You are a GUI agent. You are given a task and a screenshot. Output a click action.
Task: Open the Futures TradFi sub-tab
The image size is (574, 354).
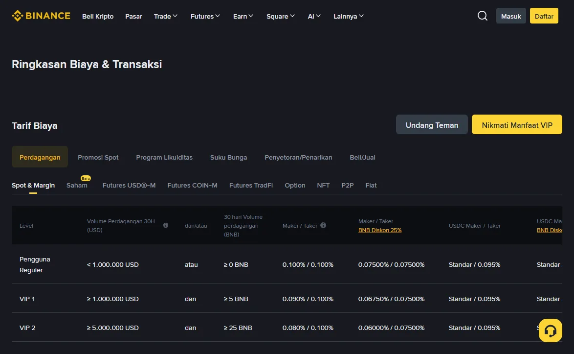(251, 186)
